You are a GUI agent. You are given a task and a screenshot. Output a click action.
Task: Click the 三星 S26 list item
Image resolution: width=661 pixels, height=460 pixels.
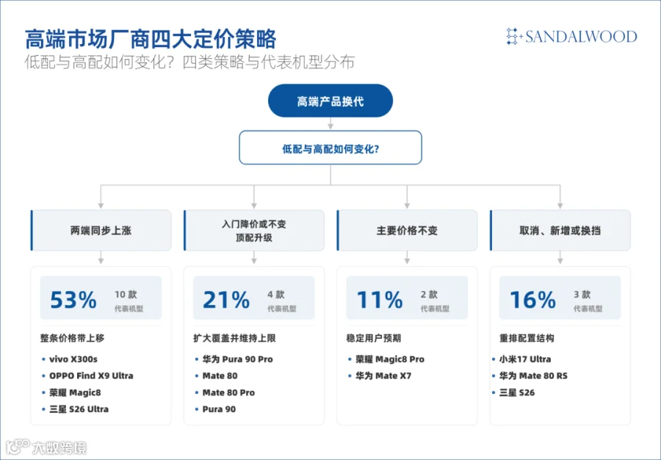tap(517, 392)
